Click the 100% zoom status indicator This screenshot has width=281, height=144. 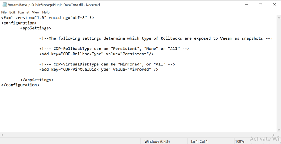(x=240, y=141)
